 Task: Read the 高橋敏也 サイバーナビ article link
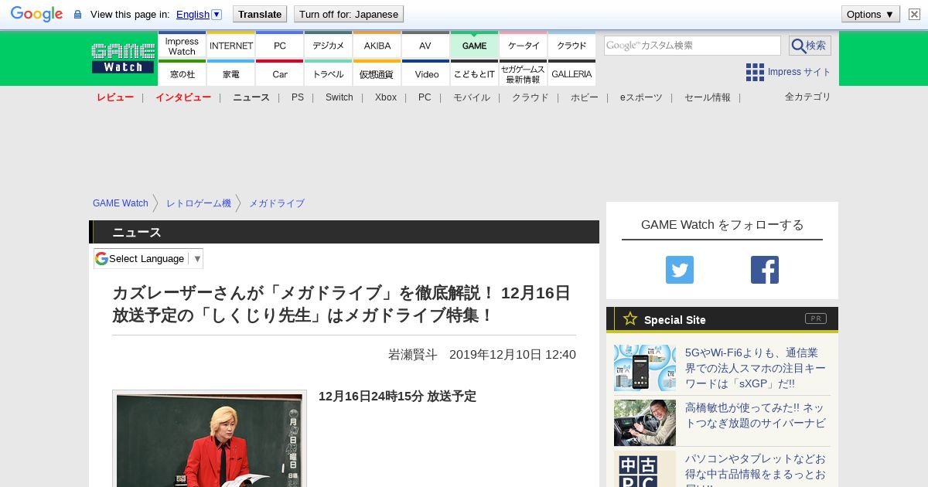(x=756, y=415)
